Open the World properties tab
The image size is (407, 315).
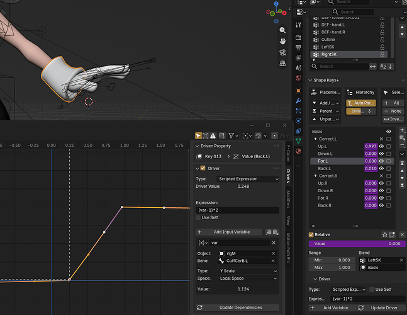click(x=299, y=77)
